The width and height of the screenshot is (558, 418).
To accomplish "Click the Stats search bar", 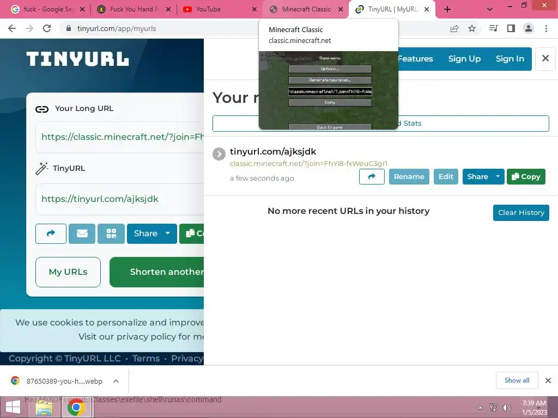I will coord(381,124).
